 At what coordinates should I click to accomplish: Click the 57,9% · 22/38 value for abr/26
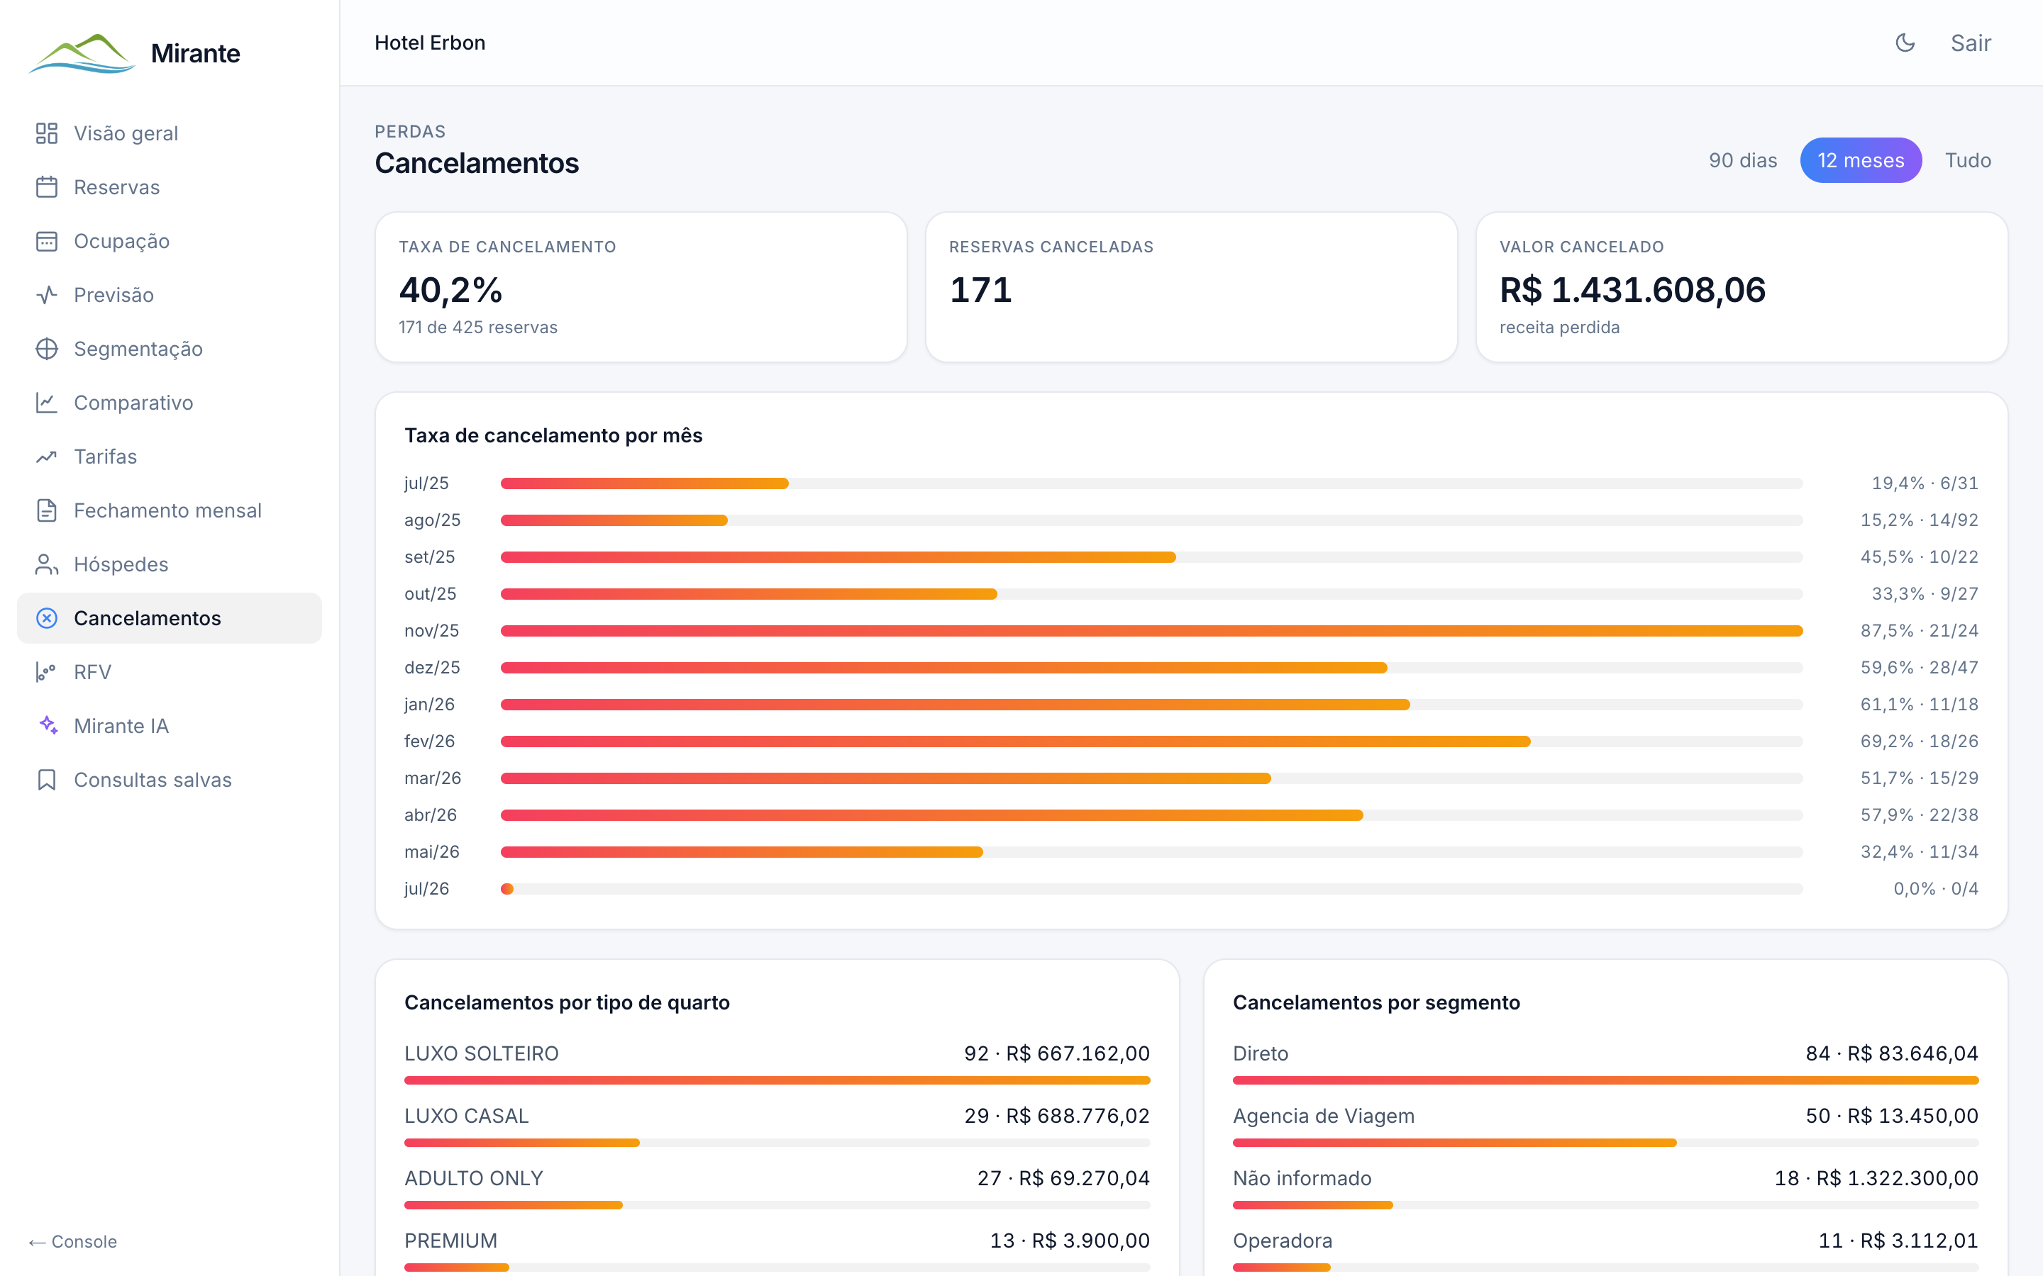pos(1919,815)
